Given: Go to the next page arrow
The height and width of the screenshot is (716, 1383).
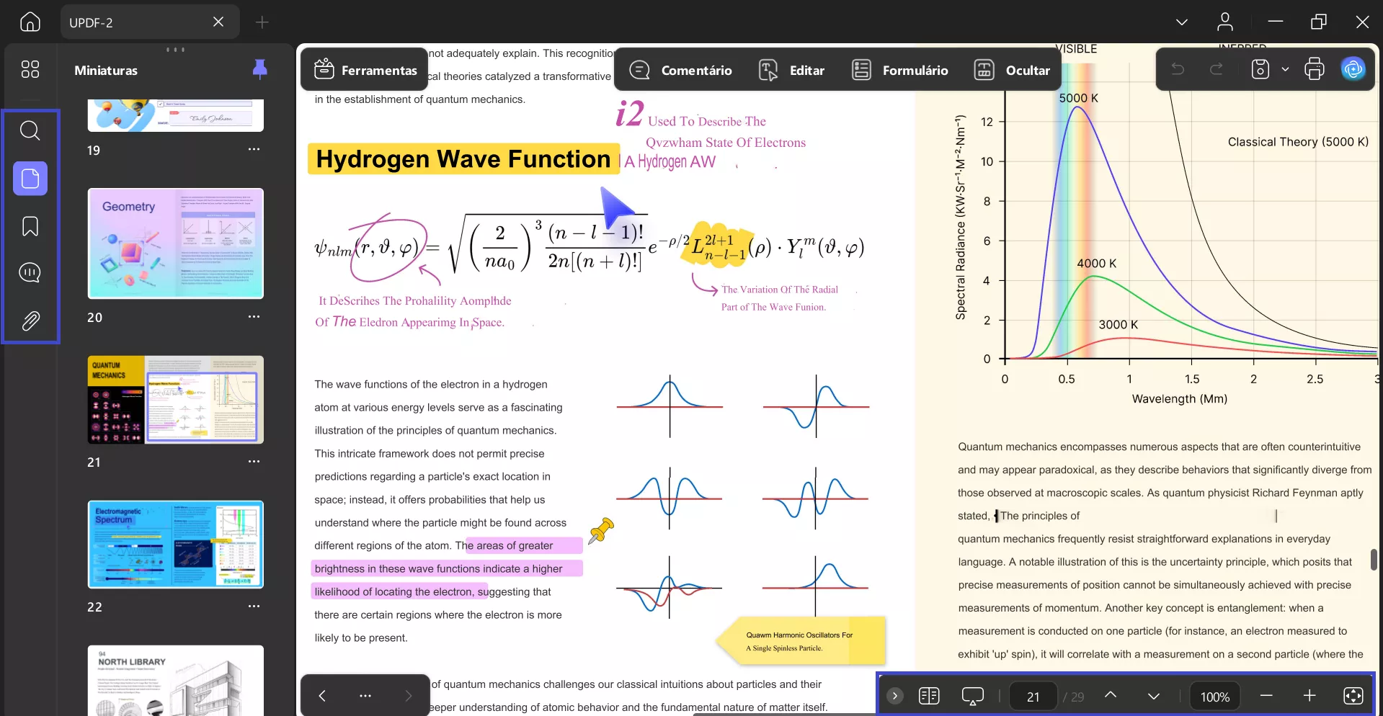Looking at the screenshot, I should [1153, 696].
